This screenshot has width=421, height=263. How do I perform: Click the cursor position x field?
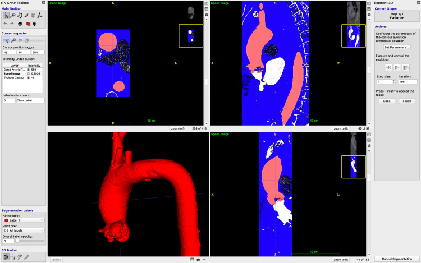pos(9,53)
